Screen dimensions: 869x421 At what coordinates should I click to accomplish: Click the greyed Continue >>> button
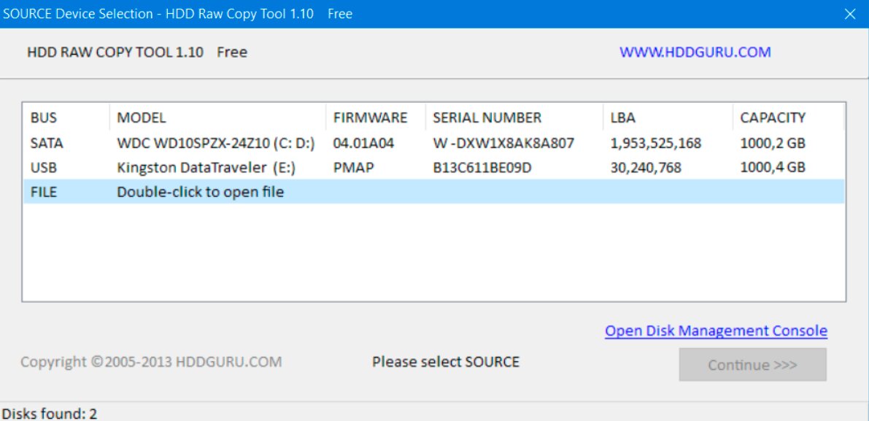point(752,365)
